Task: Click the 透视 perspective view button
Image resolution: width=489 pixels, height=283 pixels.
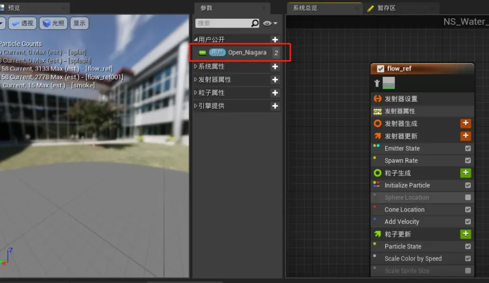Action: [23, 23]
